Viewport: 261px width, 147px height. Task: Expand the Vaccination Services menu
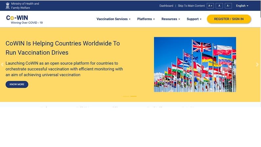tap(114, 19)
